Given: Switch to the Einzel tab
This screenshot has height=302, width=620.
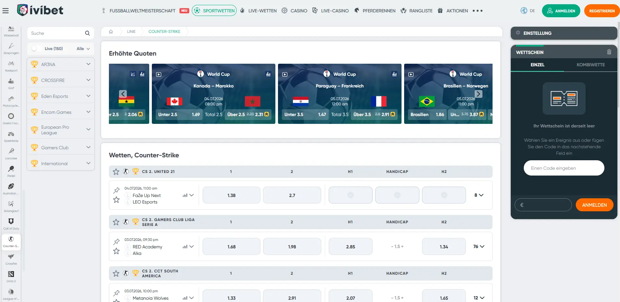Looking at the screenshot, I should coord(537,65).
